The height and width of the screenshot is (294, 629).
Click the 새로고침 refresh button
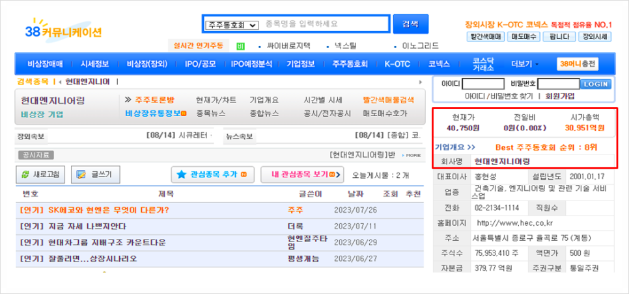[x=40, y=175]
